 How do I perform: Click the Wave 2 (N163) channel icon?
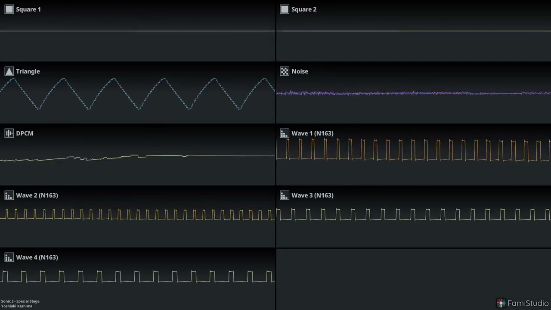9,195
